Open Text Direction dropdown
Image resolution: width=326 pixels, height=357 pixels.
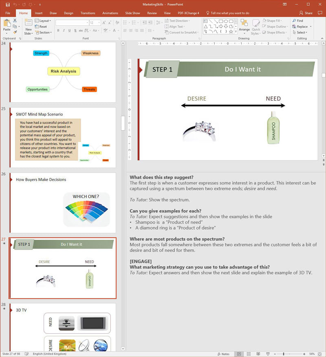pyautogui.click(x=177, y=20)
